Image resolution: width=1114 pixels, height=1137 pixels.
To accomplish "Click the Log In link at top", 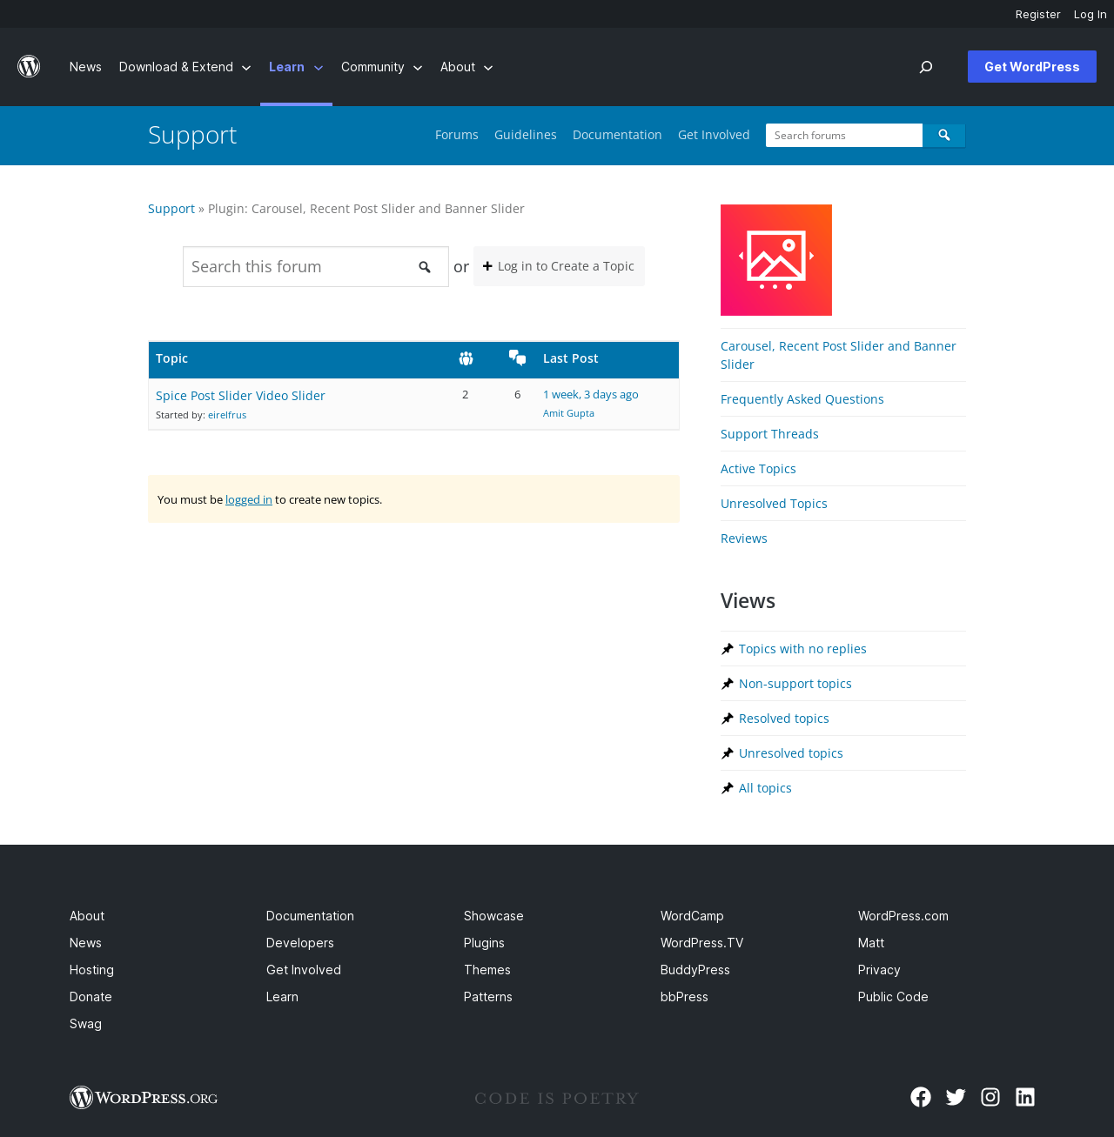I will point(1091,14).
